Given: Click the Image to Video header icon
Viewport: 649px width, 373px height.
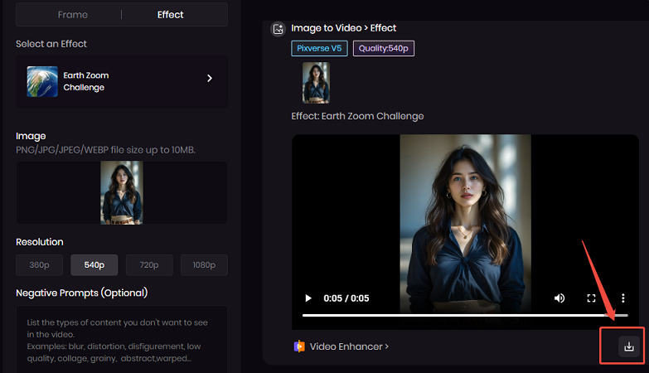Looking at the screenshot, I should tap(278, 29).
